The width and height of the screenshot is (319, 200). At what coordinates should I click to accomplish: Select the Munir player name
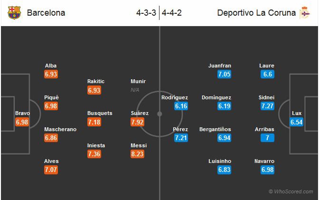138,81
